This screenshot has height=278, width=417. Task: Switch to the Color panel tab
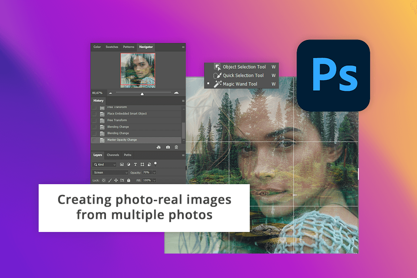97,47
